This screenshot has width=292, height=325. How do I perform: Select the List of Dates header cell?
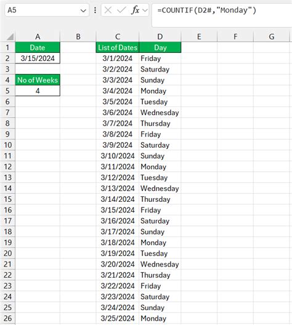(118, 47)
